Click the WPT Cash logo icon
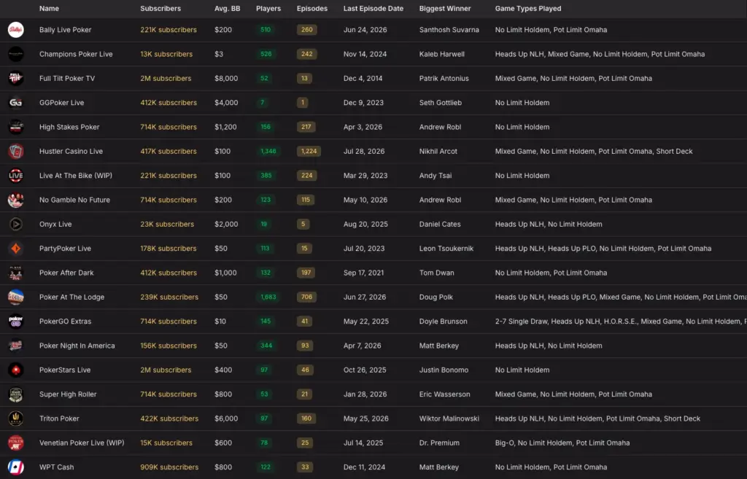747x479 pixels. tap(16, 467)
